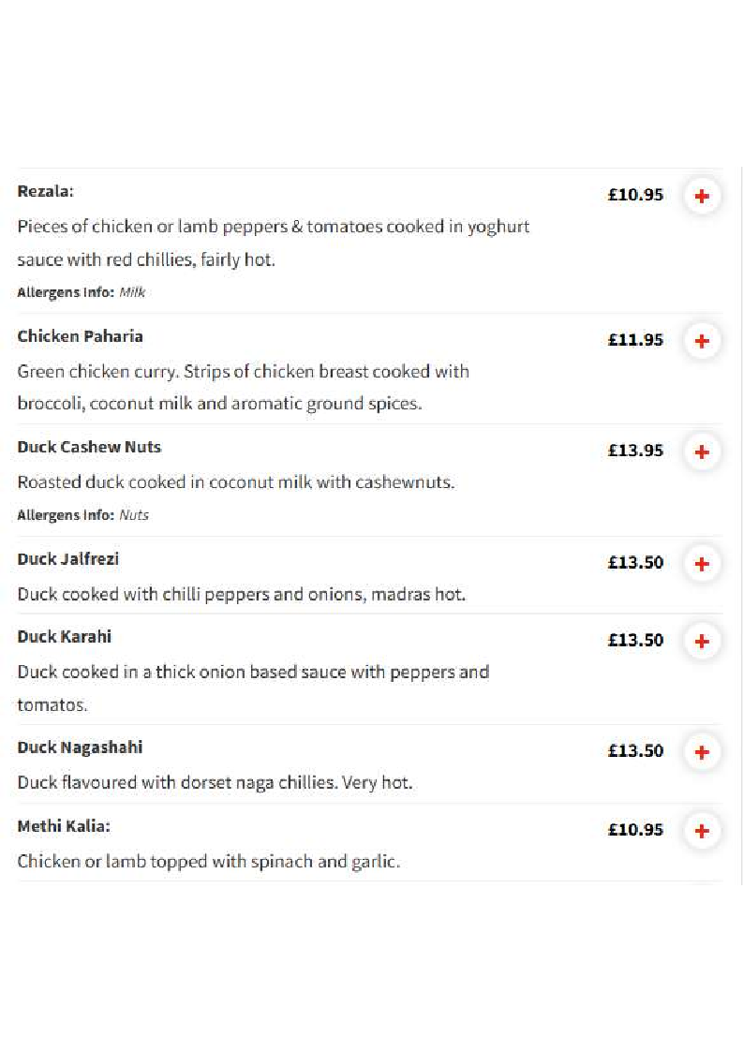Click the Nuts allergen info text
The width and height of the screenshot is (743, 1051).
134,515
